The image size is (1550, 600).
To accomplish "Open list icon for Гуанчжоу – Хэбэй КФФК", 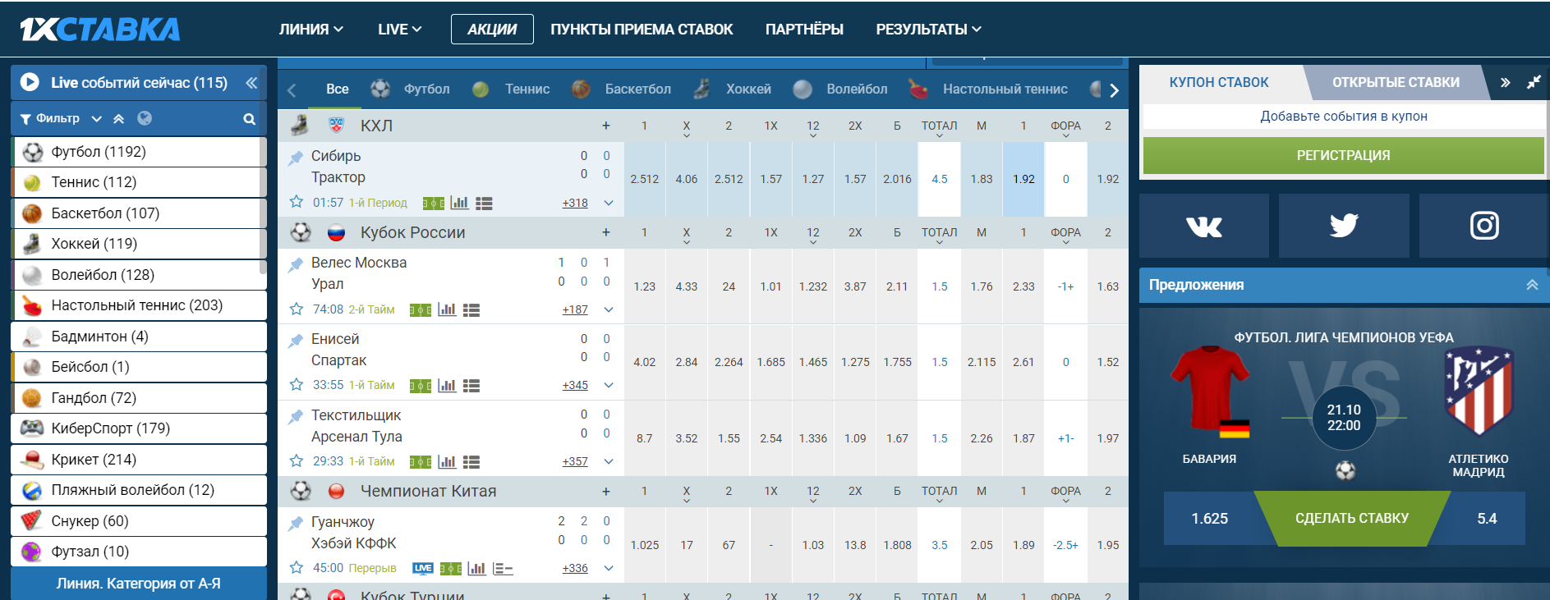I will [x=503, y=568].
